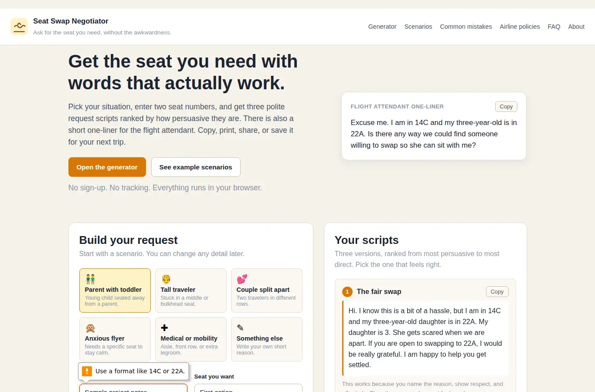Click the "Your scripts" heading
This screenshot has height=392, width=595.
367,240
